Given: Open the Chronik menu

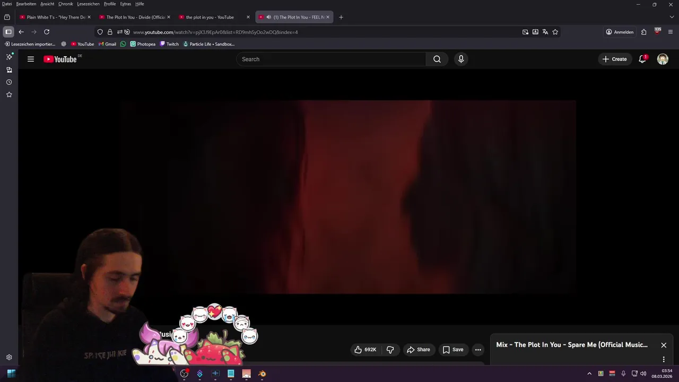Looking at the screenshot, I should pyautogui.click(x=66, y=4).
